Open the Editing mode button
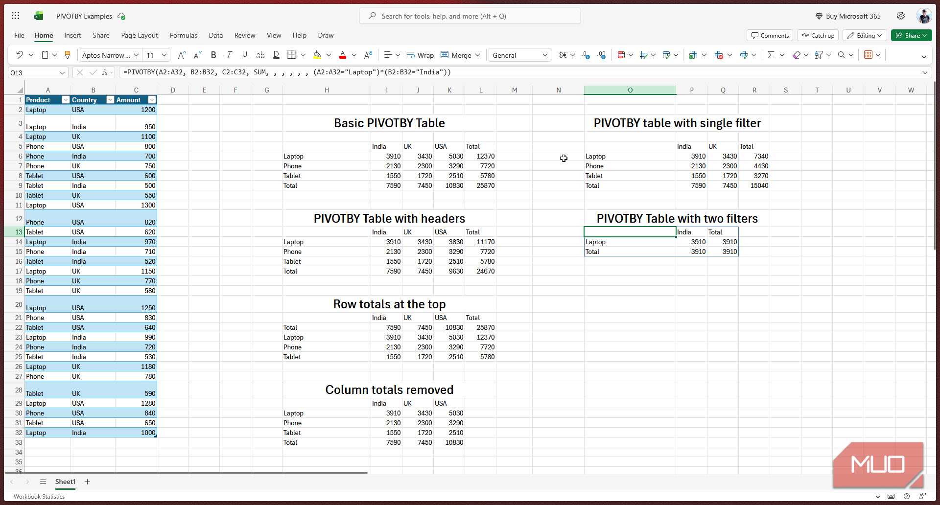Screen dimensions: 940x505 click(865, 35)
